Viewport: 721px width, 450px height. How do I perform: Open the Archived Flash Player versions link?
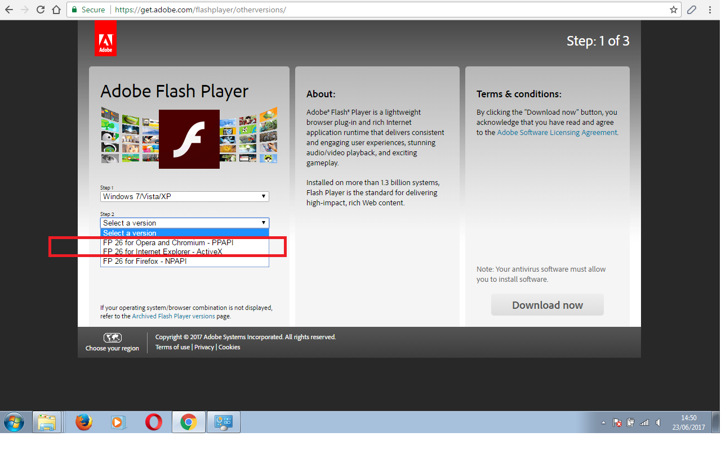173,316
